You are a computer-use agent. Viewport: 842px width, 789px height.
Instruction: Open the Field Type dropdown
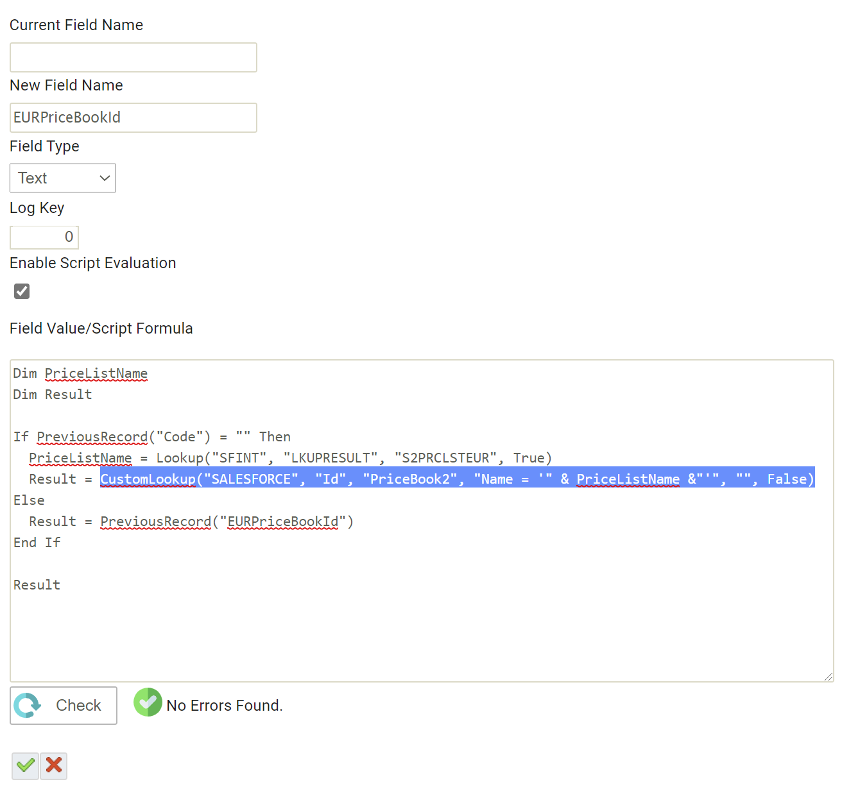point(62,178)
